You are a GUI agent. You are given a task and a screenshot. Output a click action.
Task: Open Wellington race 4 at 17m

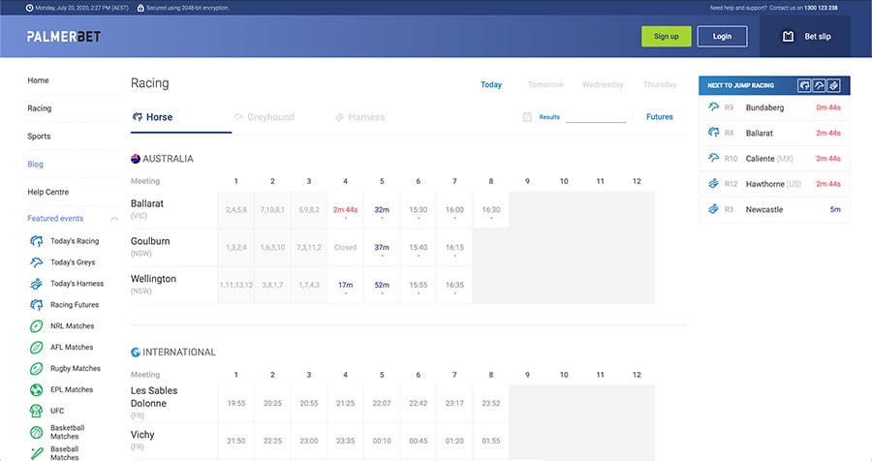(345, 285)
